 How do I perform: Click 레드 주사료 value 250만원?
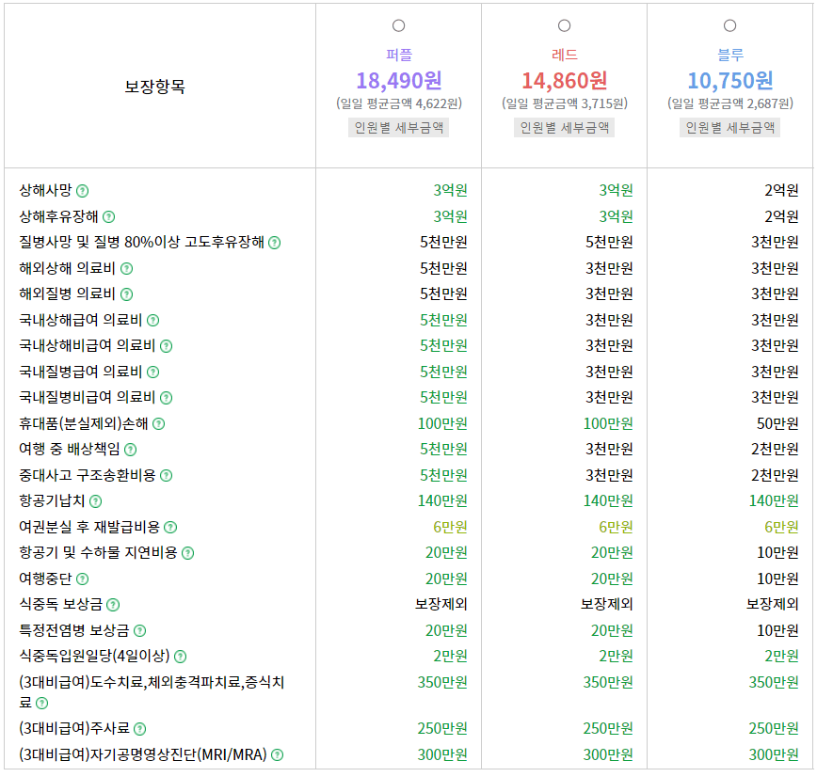click(x=607, y=729)
